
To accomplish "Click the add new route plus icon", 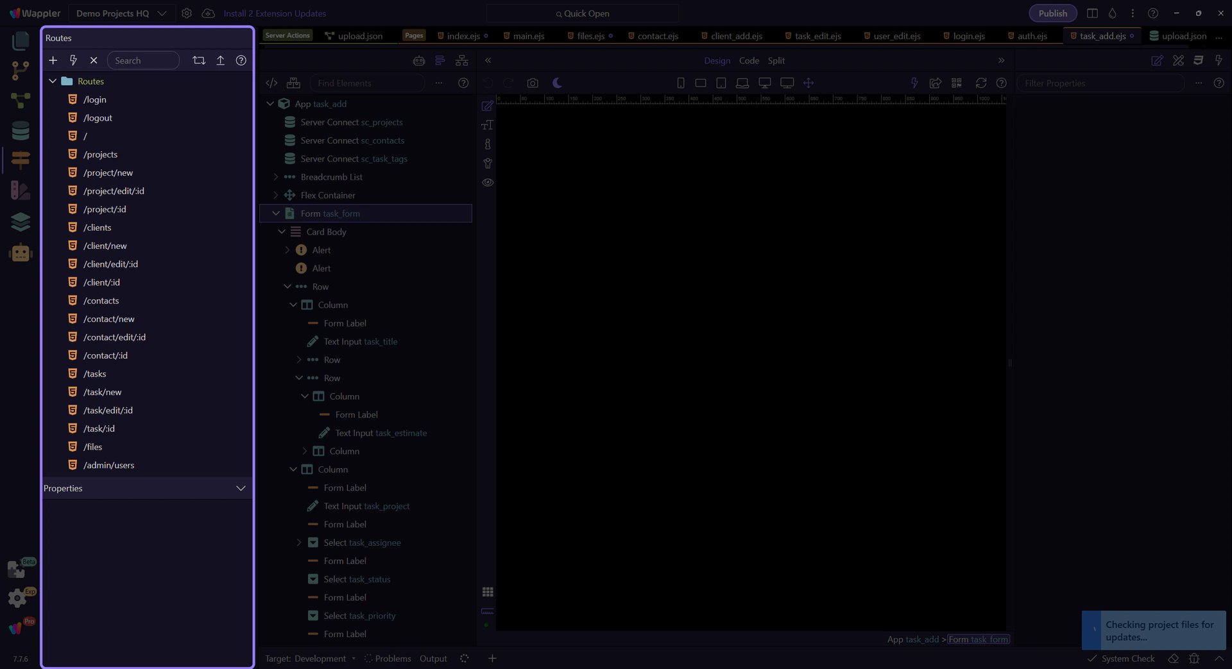I will pyautogui.click(x=53, y=60).
